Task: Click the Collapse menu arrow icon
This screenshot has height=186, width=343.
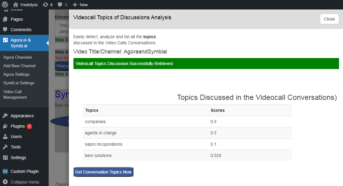Action: [5, 182]
